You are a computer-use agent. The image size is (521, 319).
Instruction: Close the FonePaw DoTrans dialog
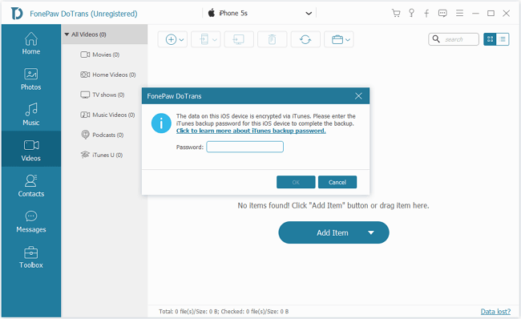pos(358,96)
